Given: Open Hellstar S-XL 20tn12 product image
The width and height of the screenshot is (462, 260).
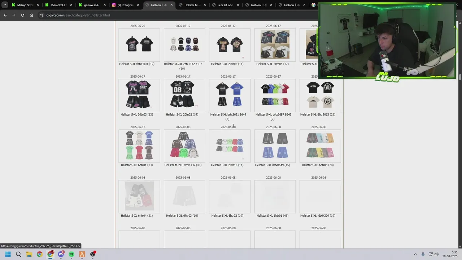Looking at the screenshot, I should (x=230, y=146).
